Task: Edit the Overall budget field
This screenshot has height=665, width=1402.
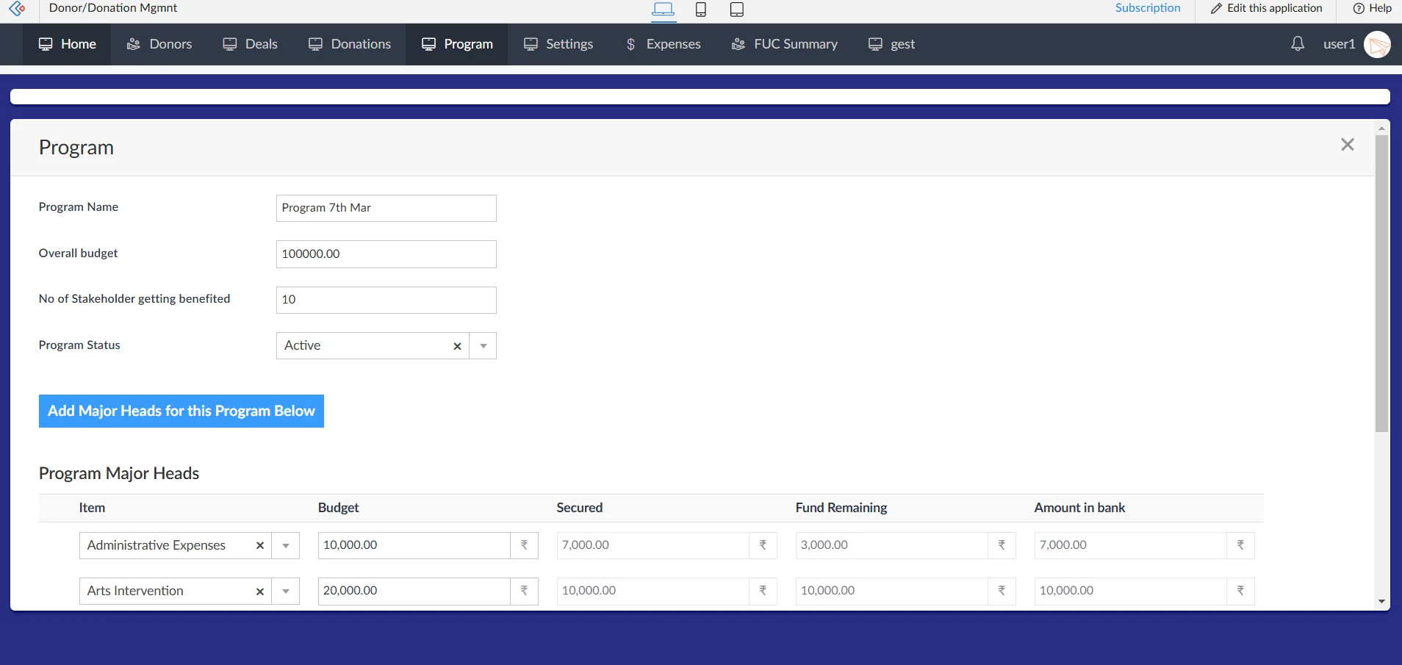Action: point(387,254)
